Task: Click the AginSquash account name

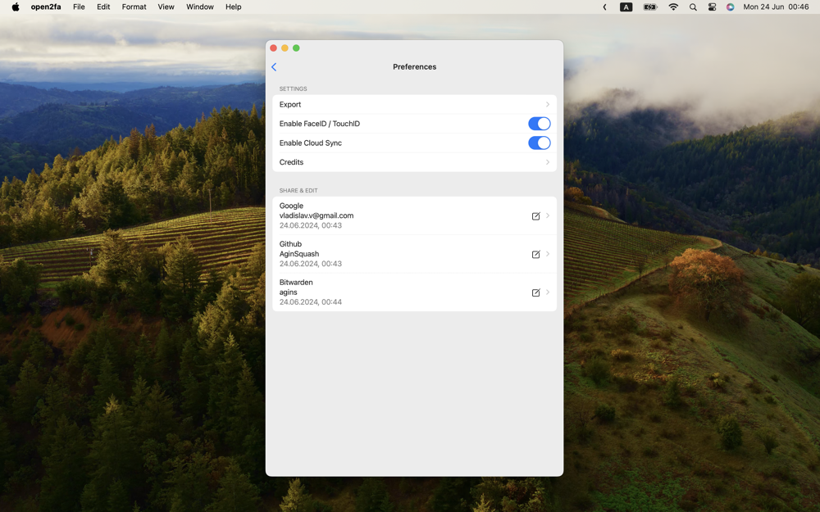Action: point(299,254)
